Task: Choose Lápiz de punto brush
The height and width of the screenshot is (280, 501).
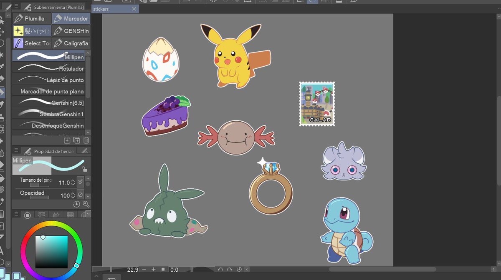Action: click(48, 78)
